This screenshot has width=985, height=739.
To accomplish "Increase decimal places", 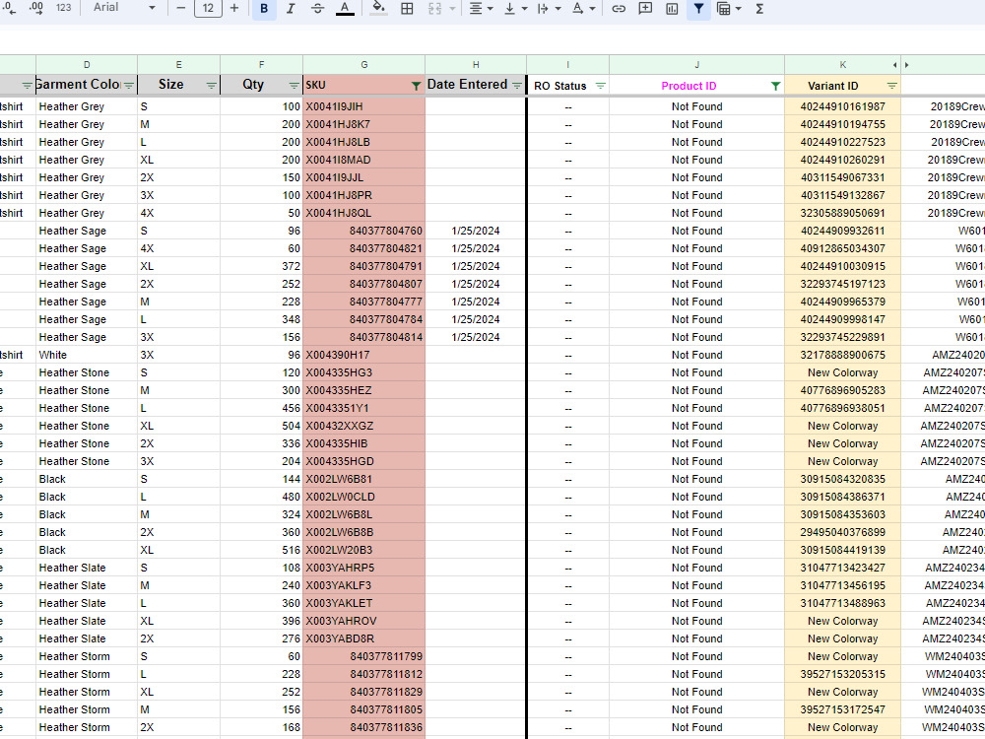I will click(x=36, y=8).
